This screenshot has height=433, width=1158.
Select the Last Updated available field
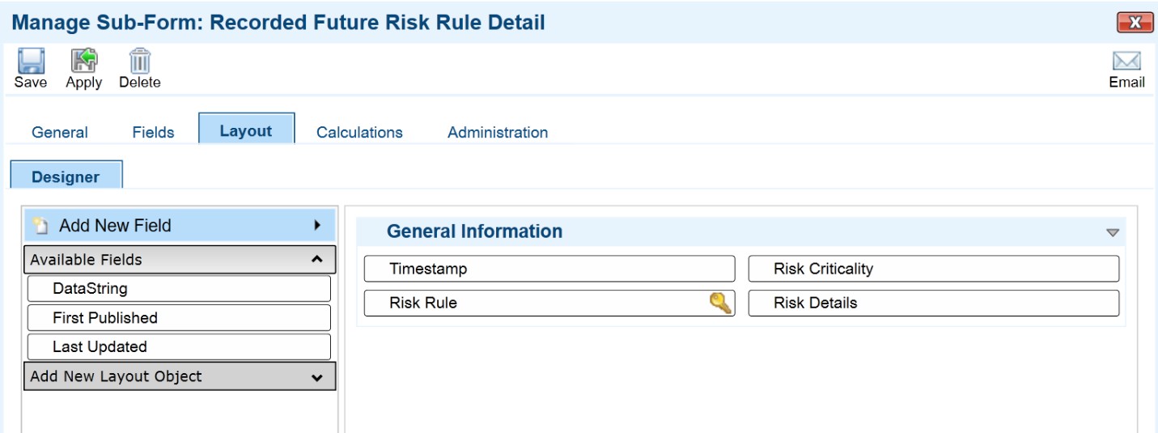[179, 346]
